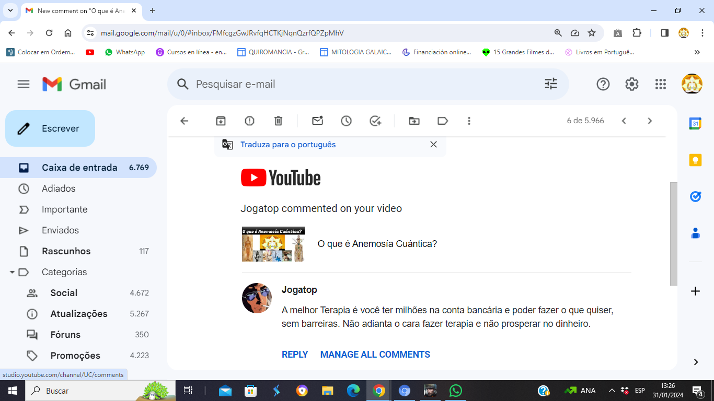This screenshot has width=714, height=401.
Task: Click the browser address bar URL
Action: point(222,33)
